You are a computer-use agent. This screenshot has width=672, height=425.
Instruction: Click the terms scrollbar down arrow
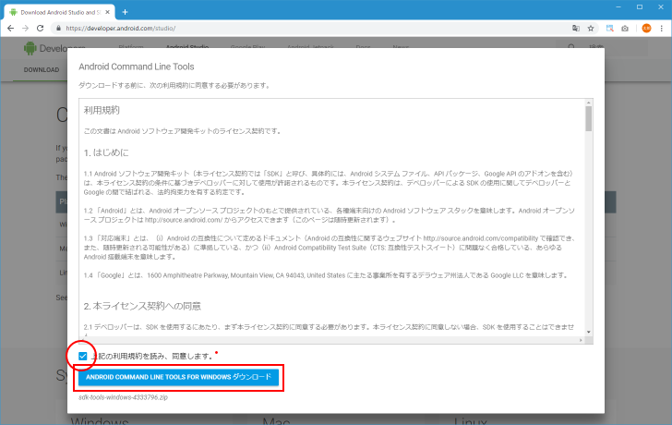click(588, 332)
